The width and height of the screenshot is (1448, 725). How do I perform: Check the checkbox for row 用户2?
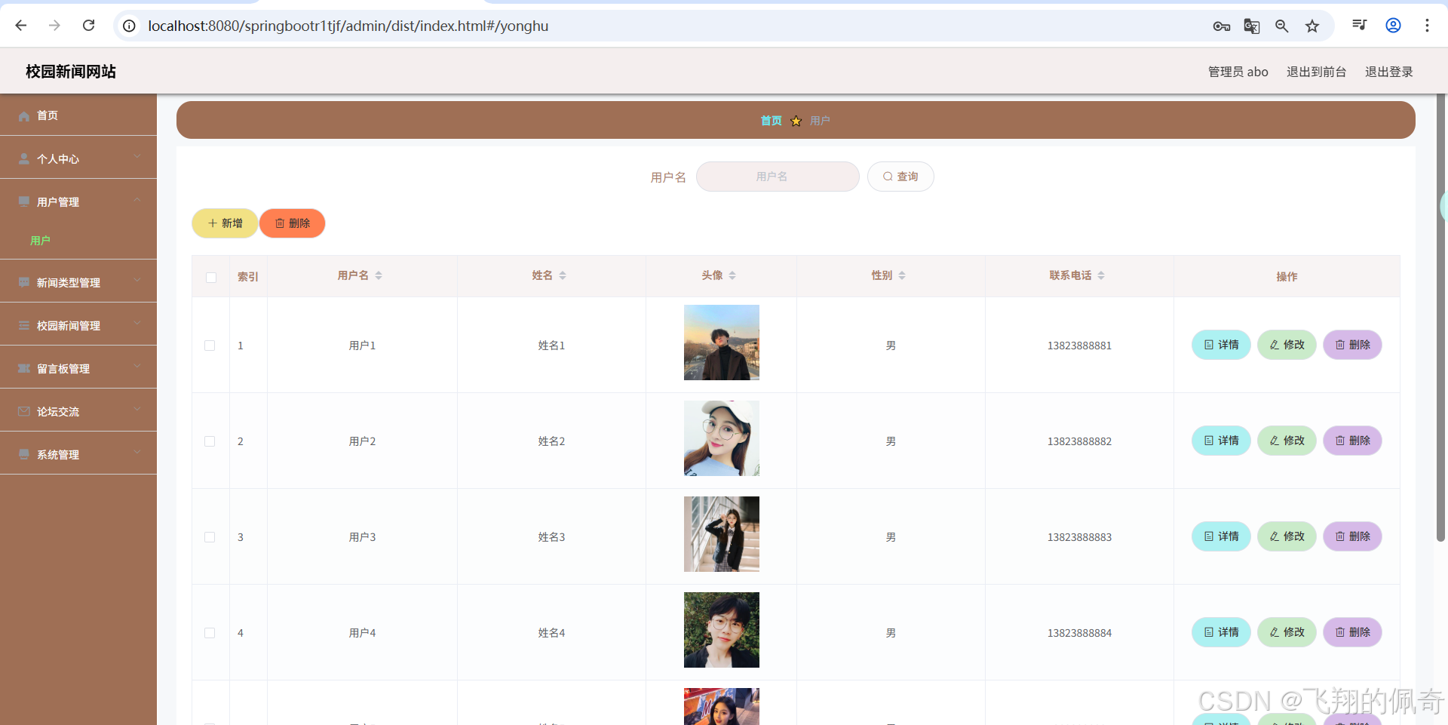point(210,441)
